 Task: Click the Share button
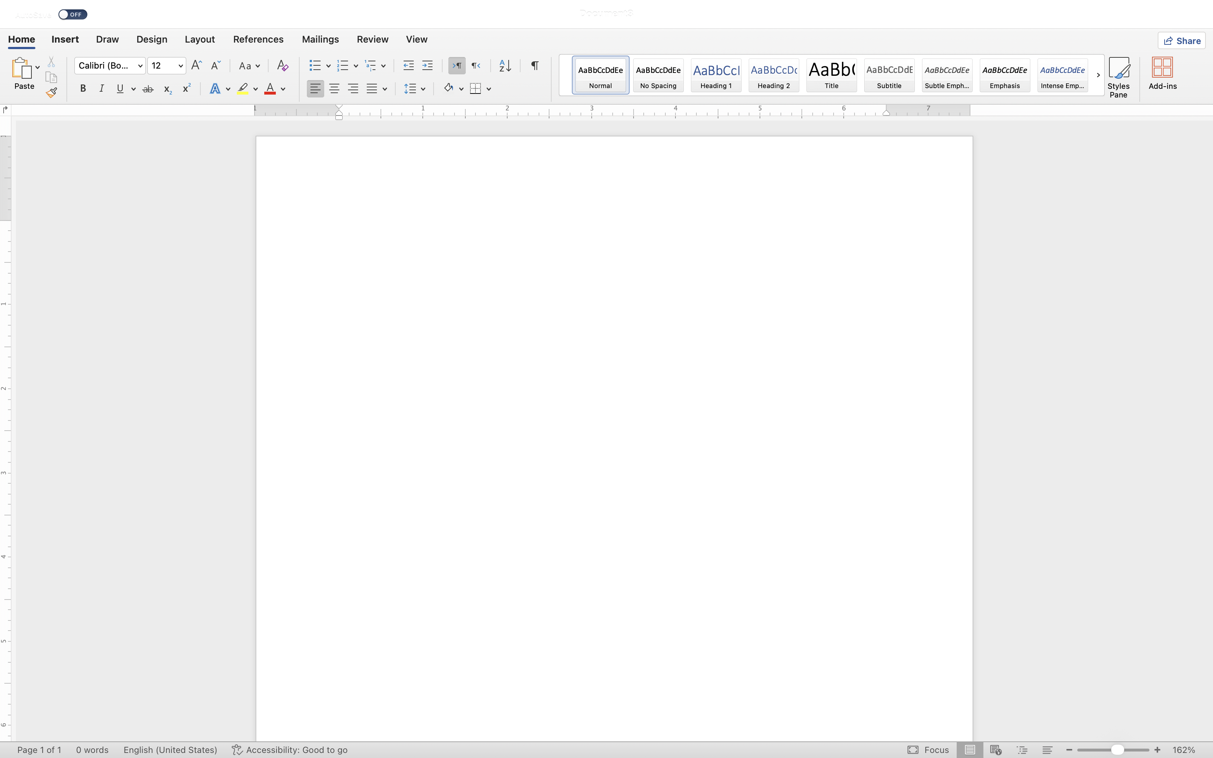pyautogui.click(x=1182, y=40)
